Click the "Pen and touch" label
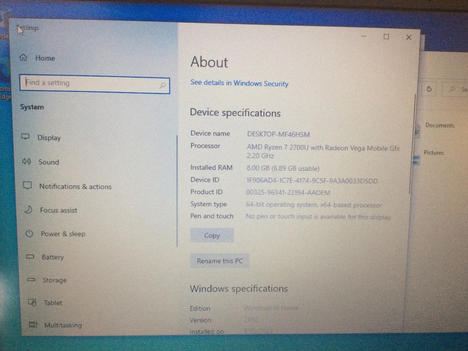The height and width of the screenshot is (351, 468). pyautogui.click(x=212, y=216)
